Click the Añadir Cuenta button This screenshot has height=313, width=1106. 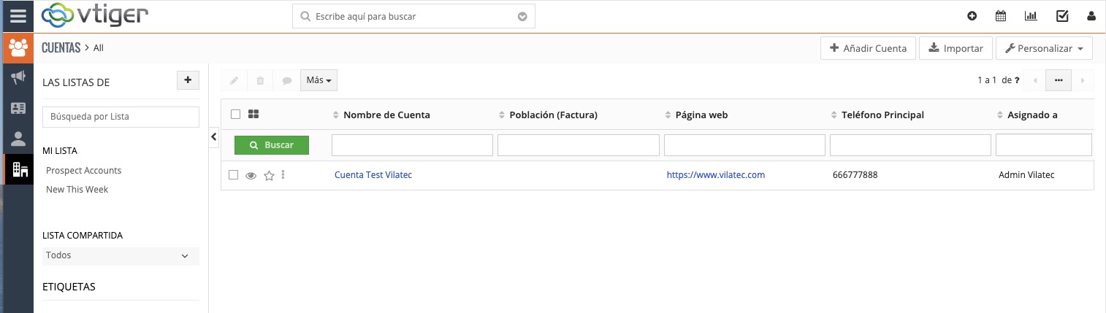coord(868,48)
